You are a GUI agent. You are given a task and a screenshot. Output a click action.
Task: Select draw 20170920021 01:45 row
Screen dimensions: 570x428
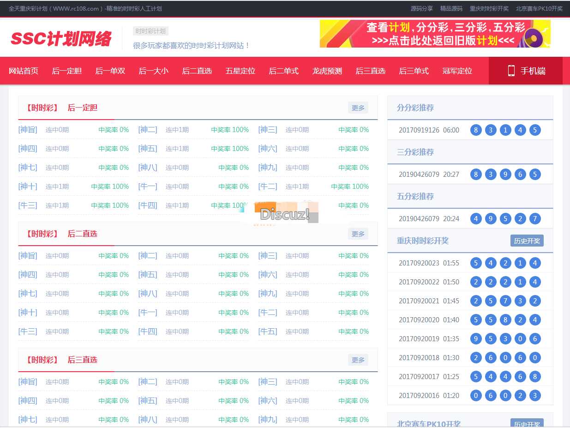[470, 301]
